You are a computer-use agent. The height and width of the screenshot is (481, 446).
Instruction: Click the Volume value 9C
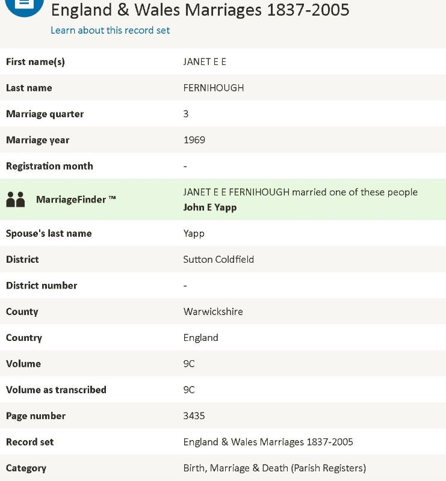189,364
